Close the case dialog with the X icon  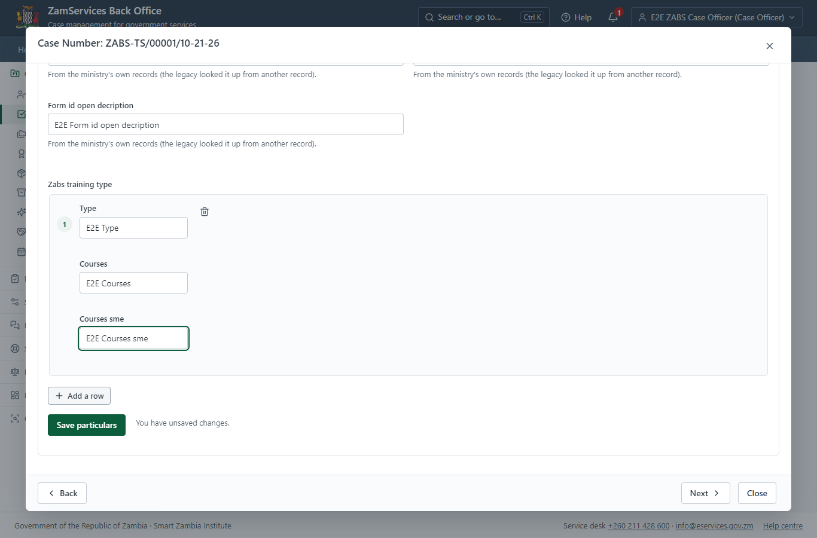click(770, 46)
